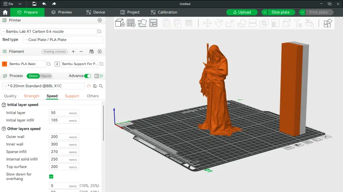The image size is (343, 192).
Task: Open Filament settings gear icon
Action: pyautogui.click(x=100, y=51)
